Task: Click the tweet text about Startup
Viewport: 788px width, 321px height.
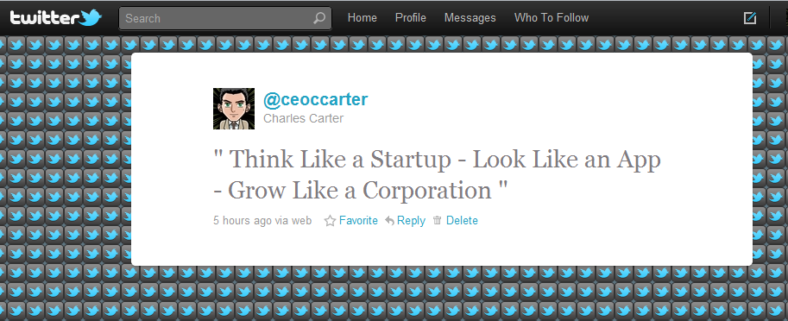Action: pyautogui.click(x=438, y=175)
